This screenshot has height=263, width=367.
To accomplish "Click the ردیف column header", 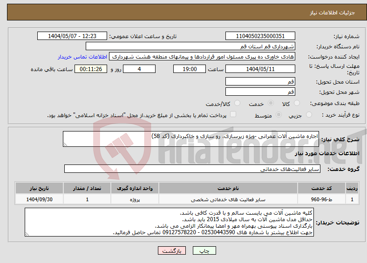I will pos(352,188).
